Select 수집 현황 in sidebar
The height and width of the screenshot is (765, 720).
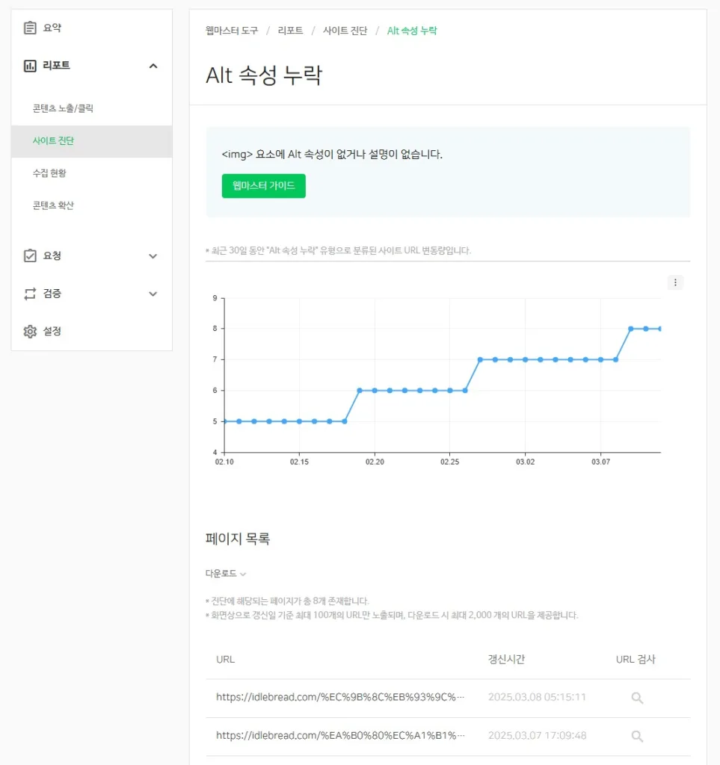[x=49, y=173]
